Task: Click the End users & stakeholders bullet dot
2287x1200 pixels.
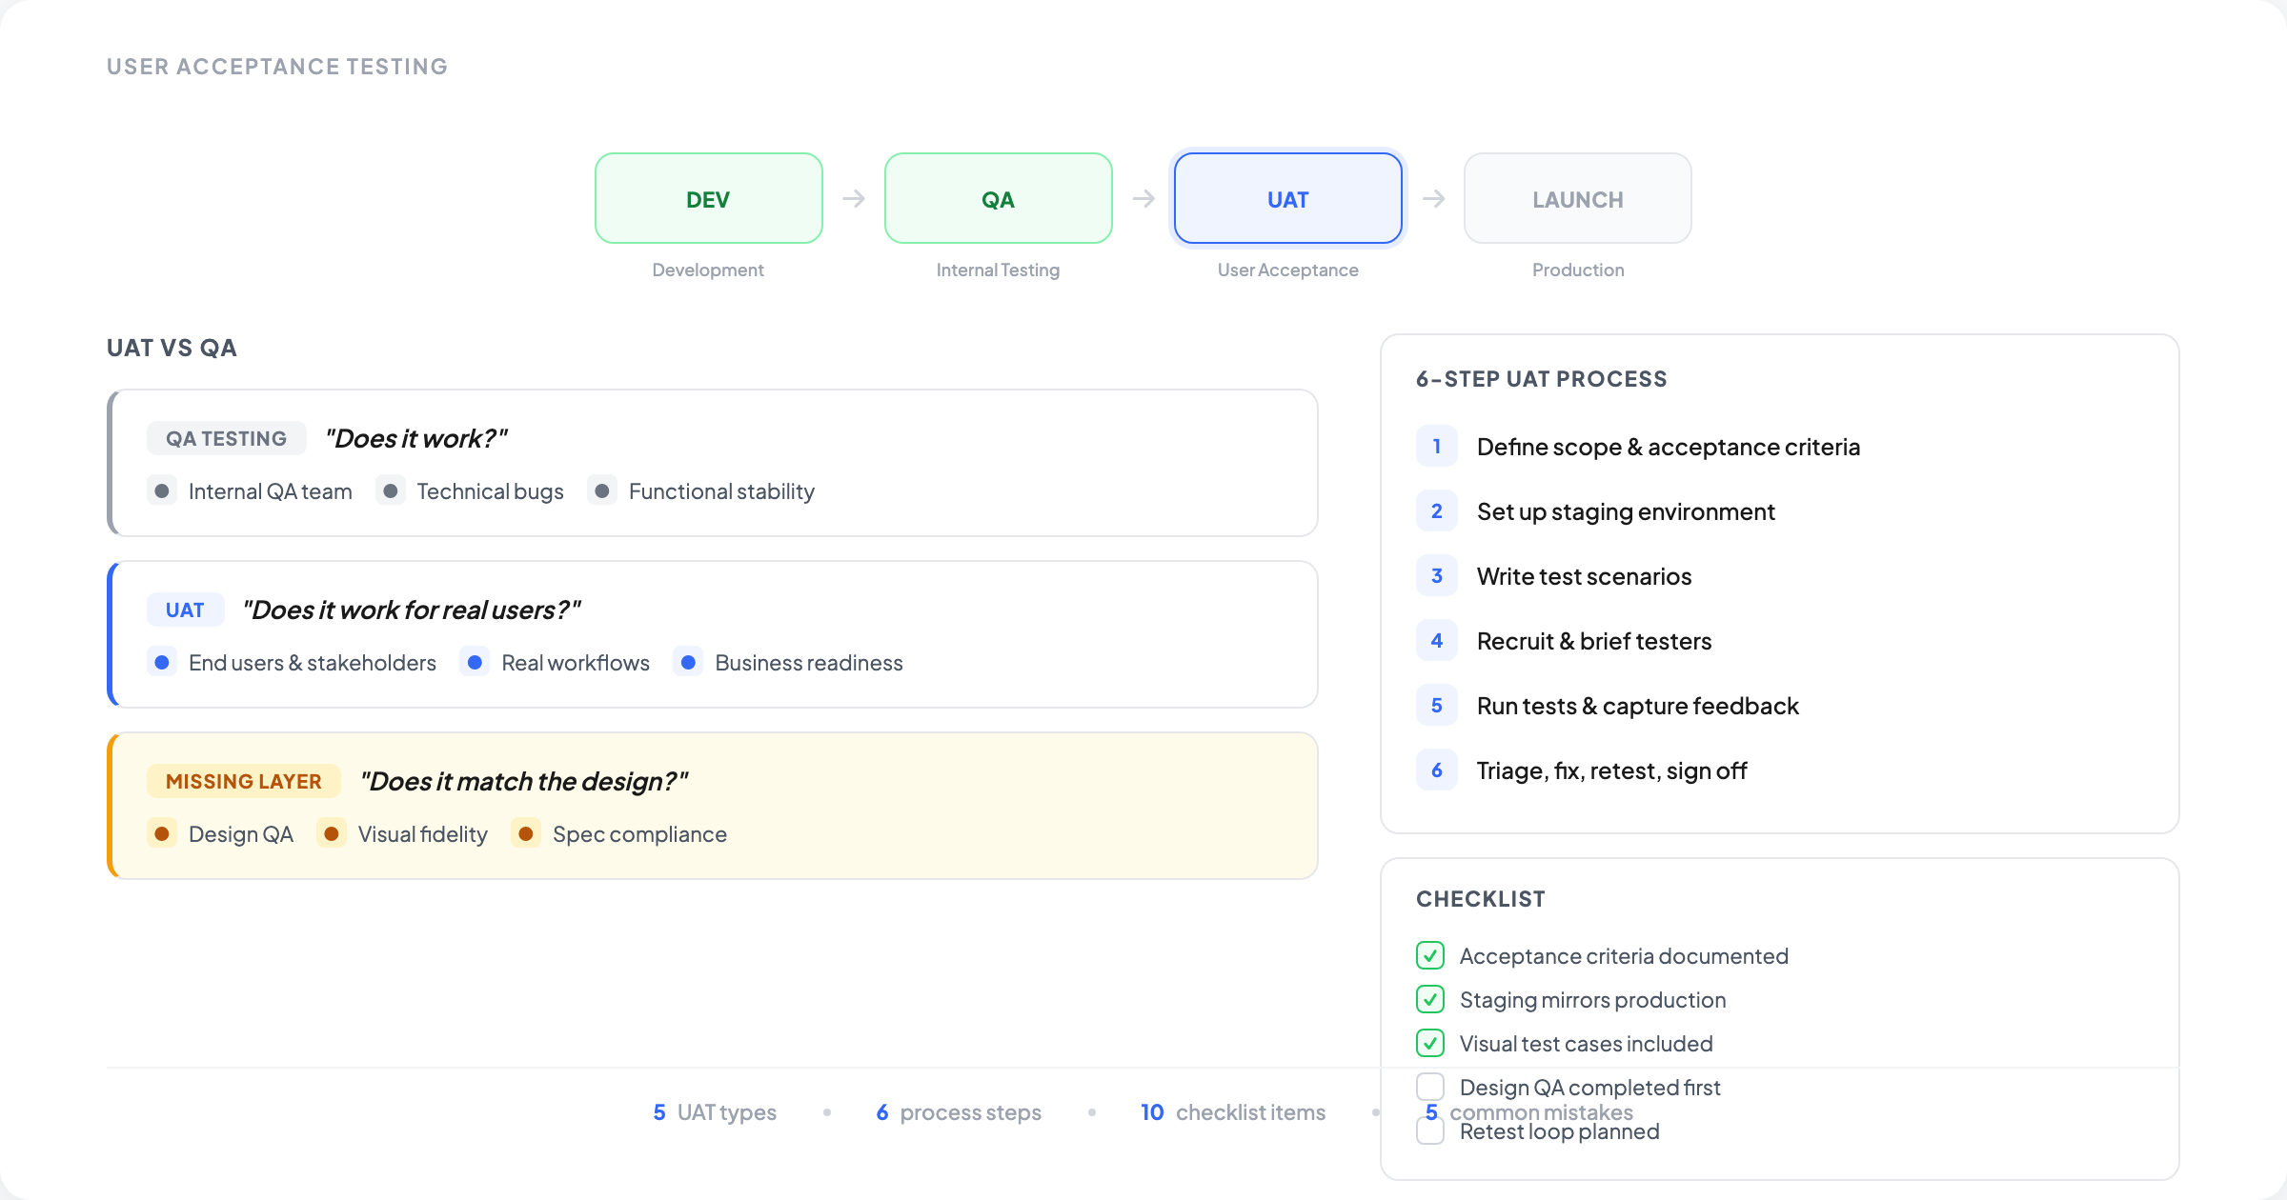Action: tap(162, 662)
